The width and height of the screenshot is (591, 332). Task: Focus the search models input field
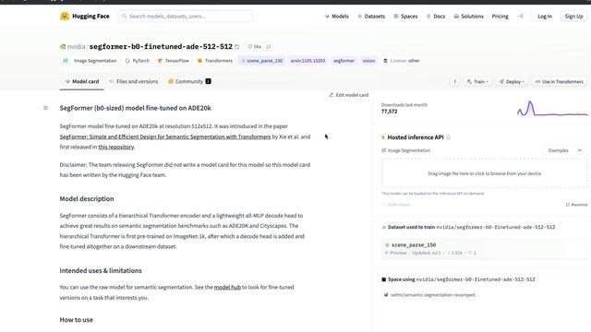(185, 17)
